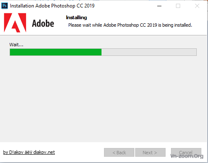The width and height of the screenshot is (208, 163).
Task: Click the empty gray panel below progress bar
Action: pyautogui.click(x=103, y=99)
